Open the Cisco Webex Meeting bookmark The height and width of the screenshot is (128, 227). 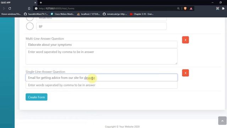pyautogui.click(x=62, y=14)
